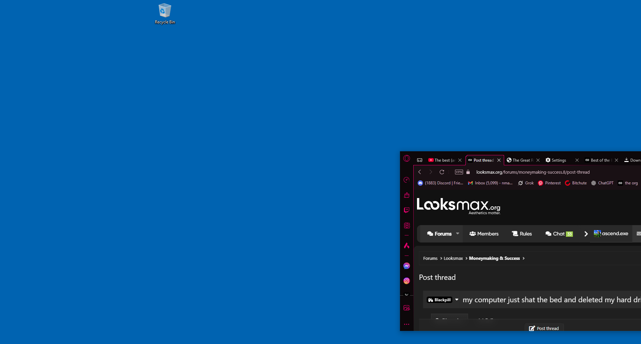641x344 pixels.
Task: Open the ChatGPT bookmark
Action: pyautogui.click(x=602, y=183)
